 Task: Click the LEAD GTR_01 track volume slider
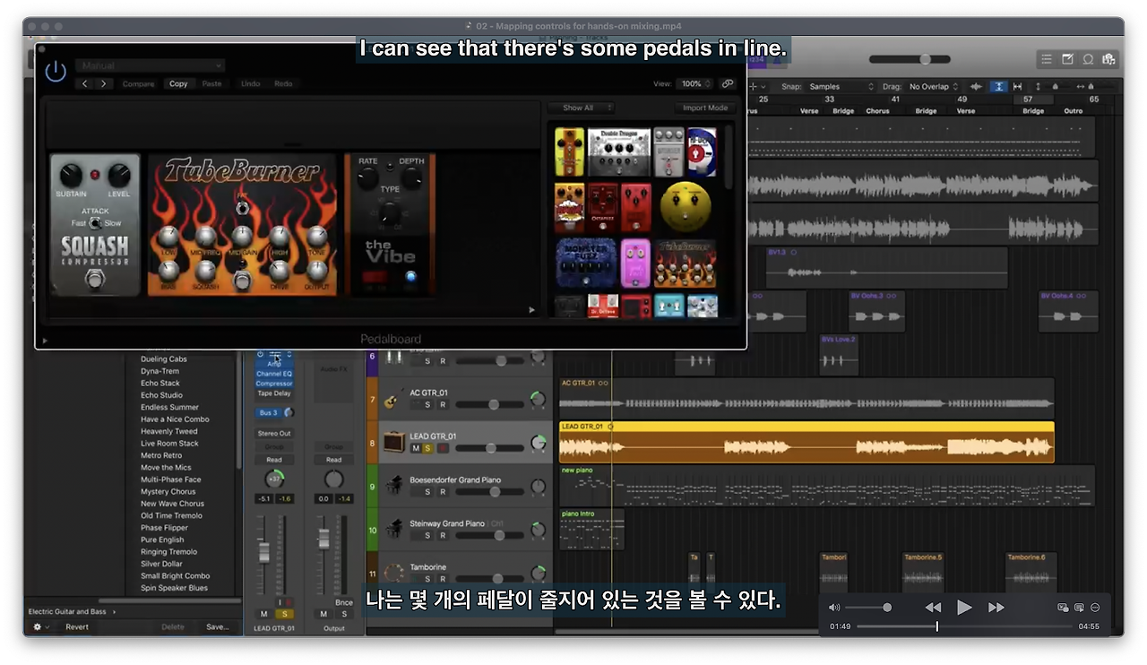click(491, 448)
